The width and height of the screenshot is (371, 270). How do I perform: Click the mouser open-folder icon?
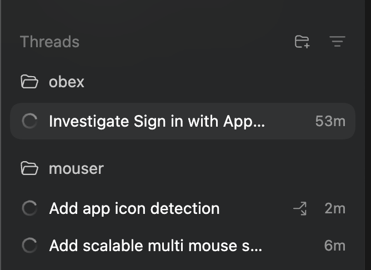point(29,168)
